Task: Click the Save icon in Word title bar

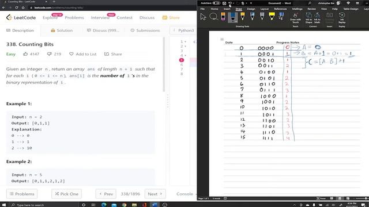Action: click(224, 3)
